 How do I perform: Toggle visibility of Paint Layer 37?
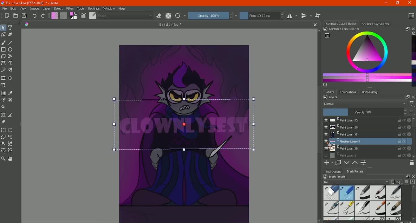coord(326,134)
